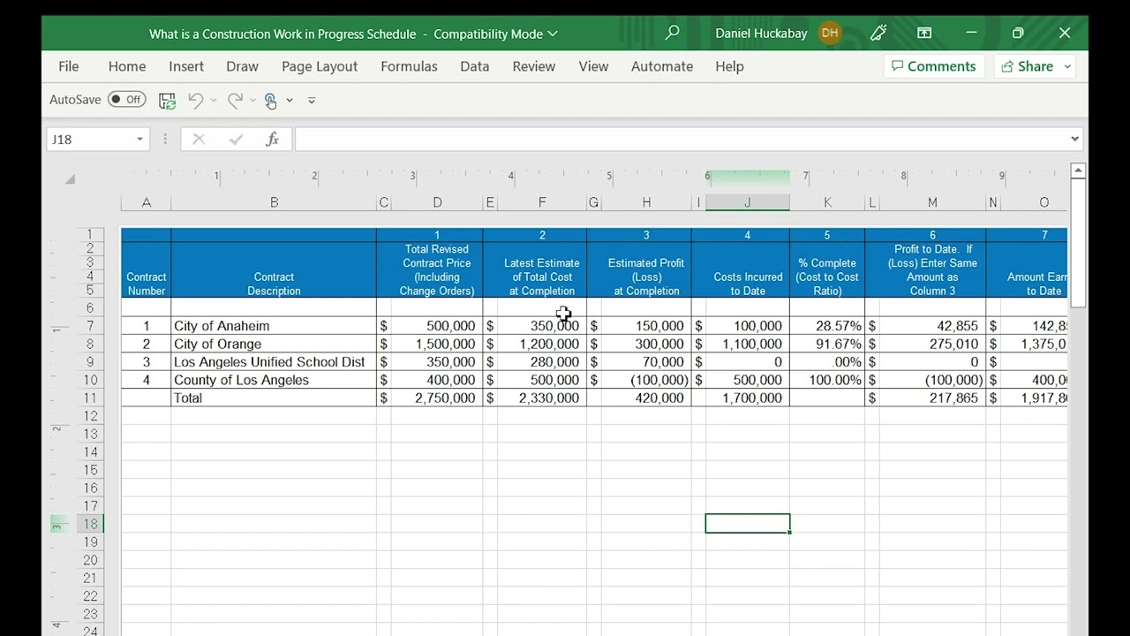Open the Help tab

(x=729, y=66)
